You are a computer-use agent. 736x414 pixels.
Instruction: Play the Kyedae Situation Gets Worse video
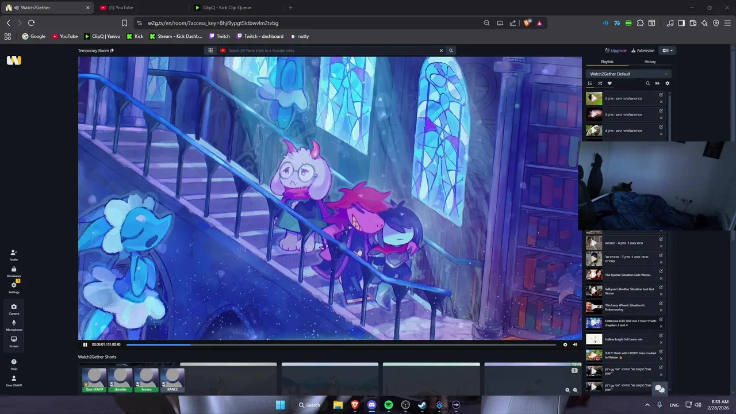point(594,275)
